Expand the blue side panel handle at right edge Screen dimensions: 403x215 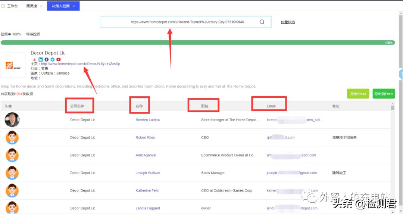pyautogui.click(x=401, y=74)
